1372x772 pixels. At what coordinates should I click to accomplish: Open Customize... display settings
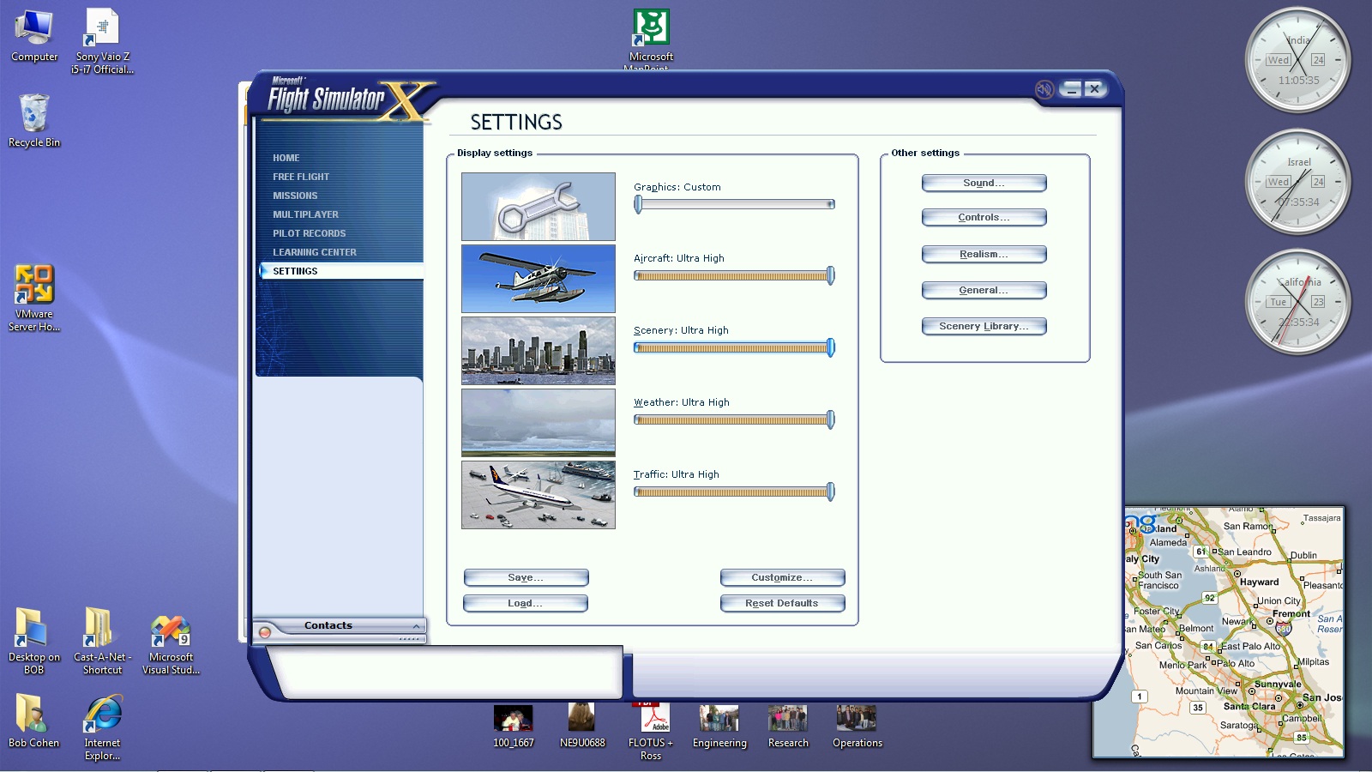tap(782, 577)
